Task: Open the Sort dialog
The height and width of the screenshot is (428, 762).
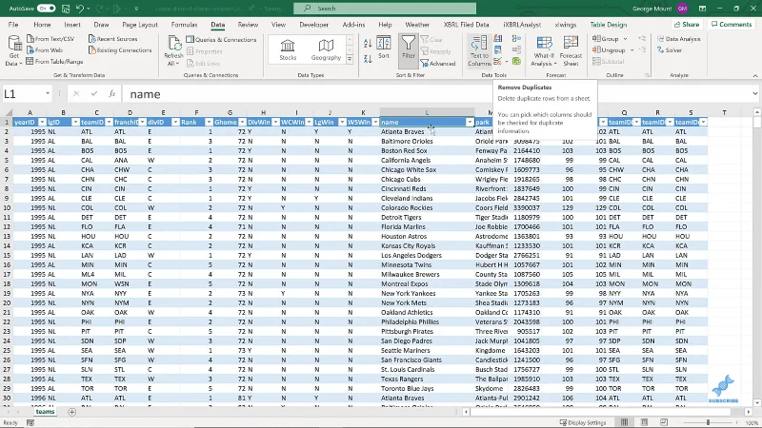Action: [x=384, y=49]
